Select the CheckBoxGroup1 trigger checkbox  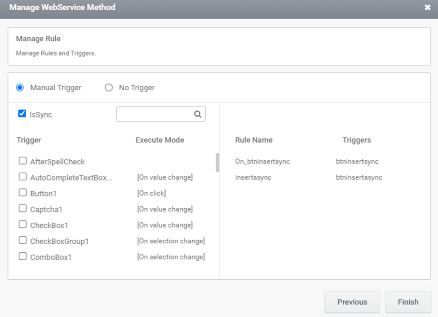22,240
